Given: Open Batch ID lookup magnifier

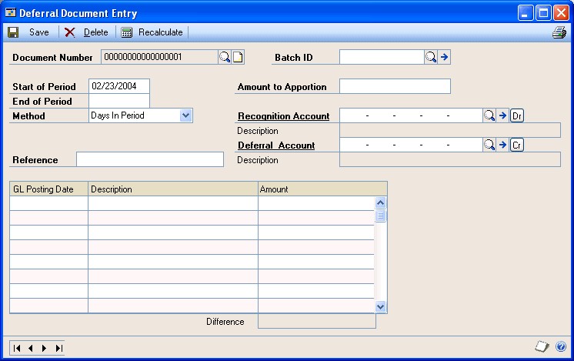Looking at the screenshot, I should [x=431, y=57].
